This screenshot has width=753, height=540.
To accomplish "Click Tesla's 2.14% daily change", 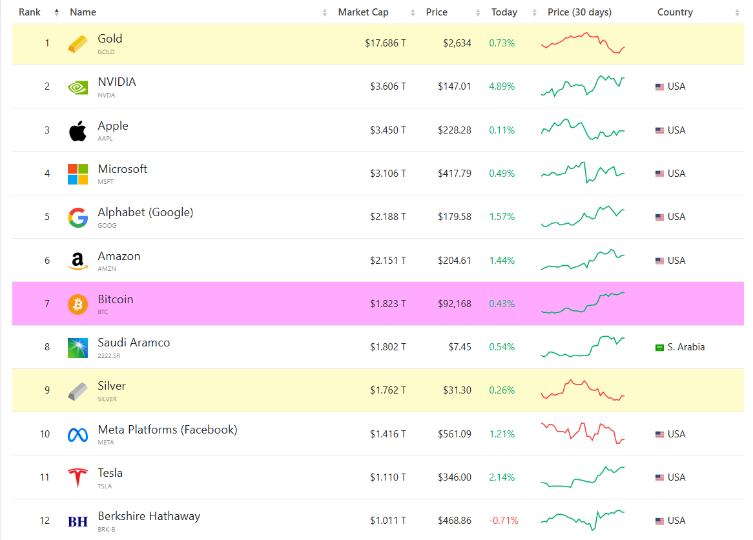I will pyautogui.click(x=502, y=477).
